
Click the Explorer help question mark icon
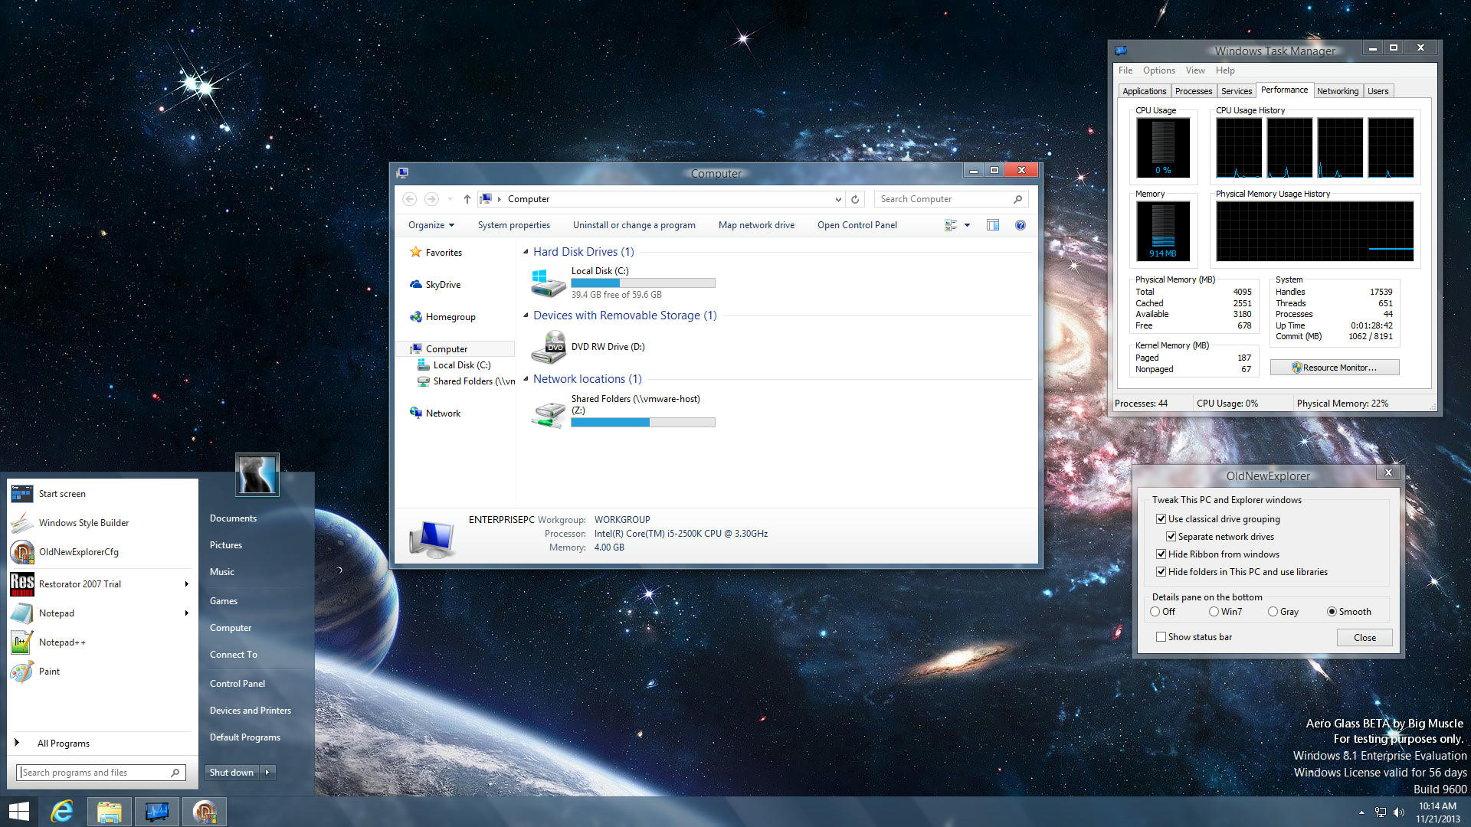click(x=1020, y=225)
